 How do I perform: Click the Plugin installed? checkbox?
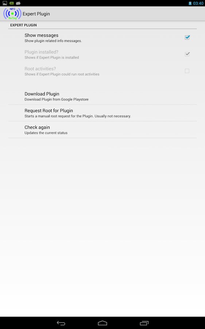[x=187, y=54]
